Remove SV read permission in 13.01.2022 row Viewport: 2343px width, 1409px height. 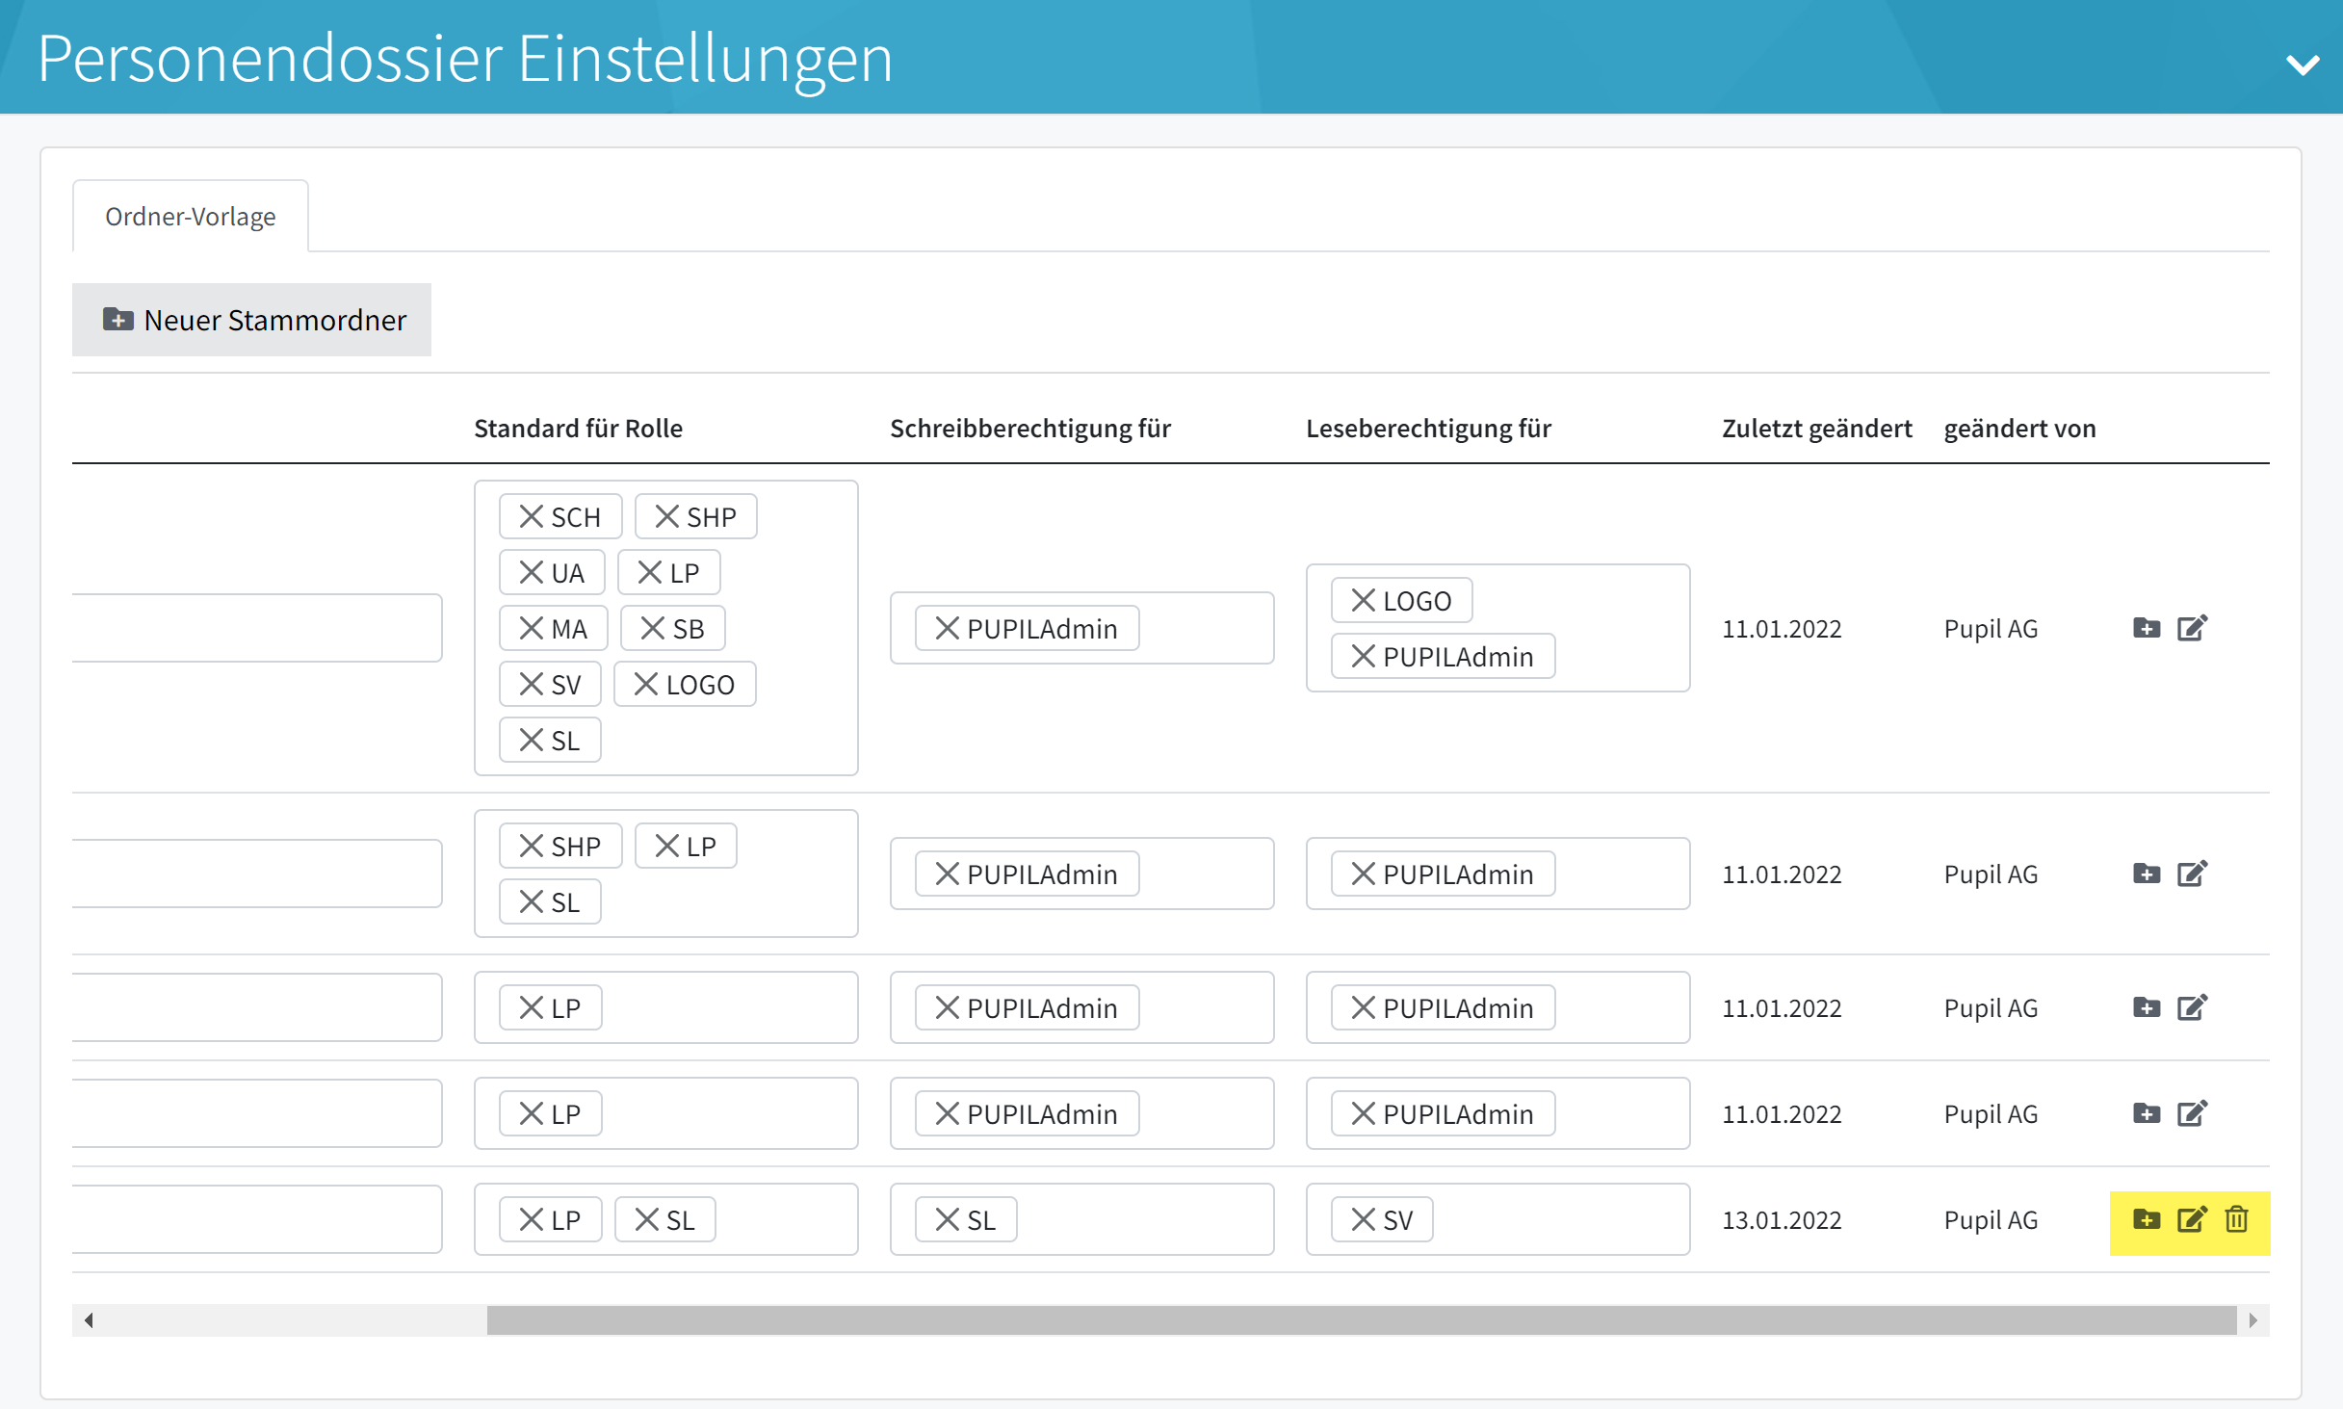tap(1363, 1220)
